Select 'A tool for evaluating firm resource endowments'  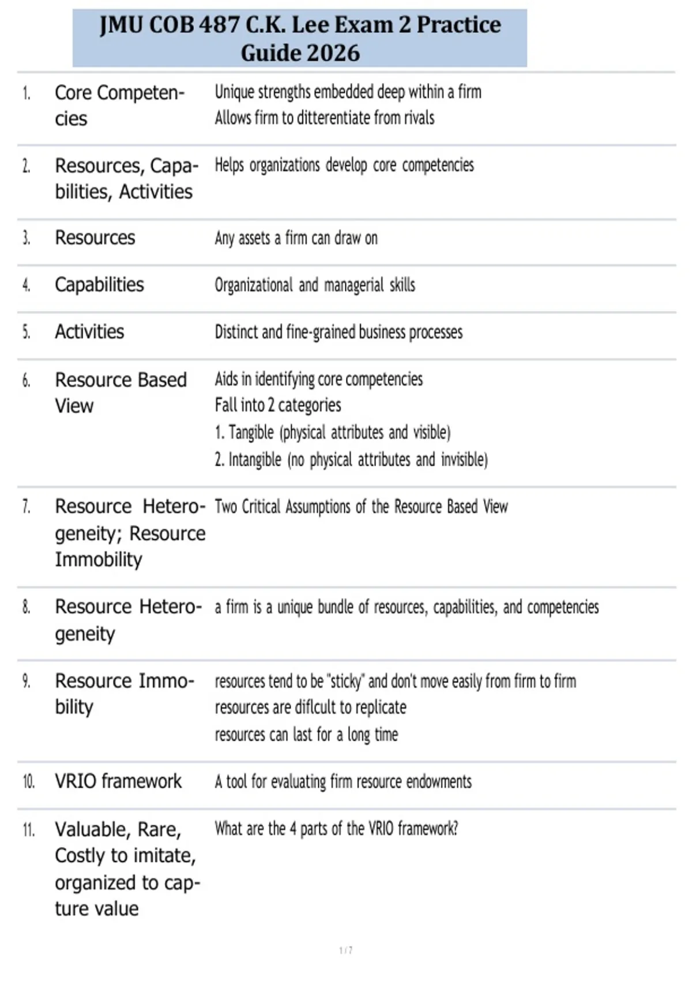click(343, 782)
